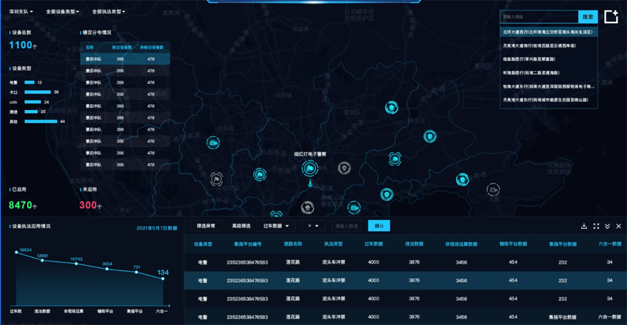The height and width of the screenshot is (325, 627).
Task: Select the 闯红灯电子警察 map marker
Action: coord(310,168)
